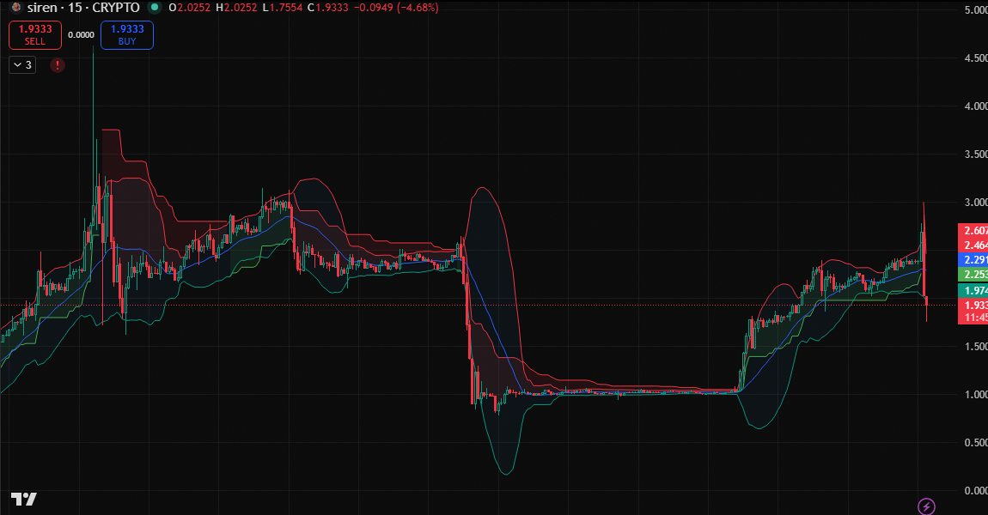Click the −0.0949 (−4.68%) change text
The width and height of the screenshot is (988, 515).
coord(396,8)
